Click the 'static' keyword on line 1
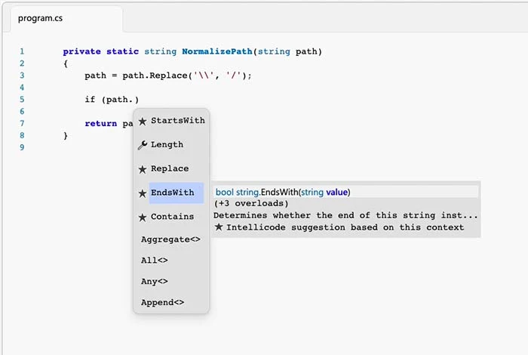Screen dimensions: 528x355 (x=122, y=51)
